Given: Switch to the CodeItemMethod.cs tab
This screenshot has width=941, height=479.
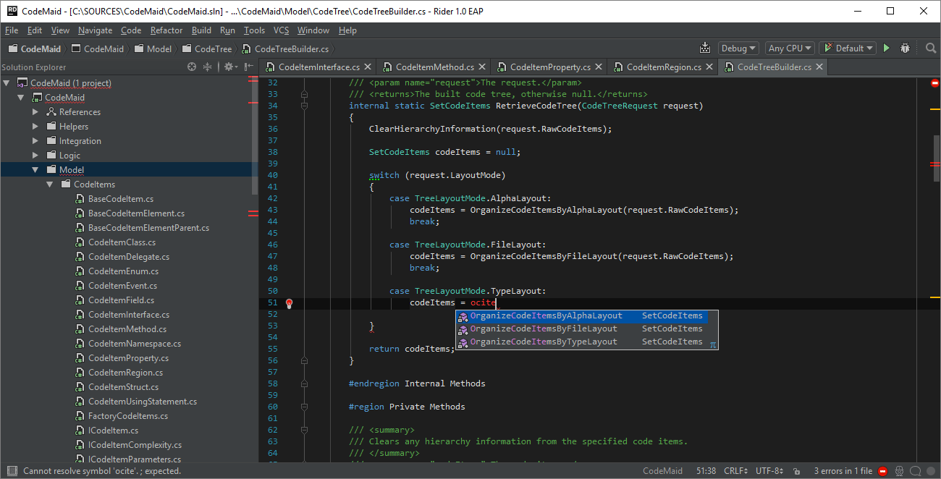Looking at the screenshot, I should pos(434,67).
